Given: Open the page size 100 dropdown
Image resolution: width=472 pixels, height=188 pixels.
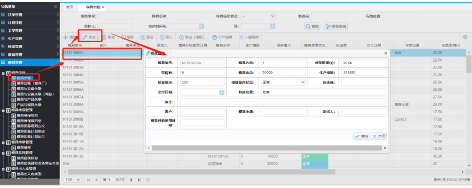Looking at the screenshot, I should click(x=73, y=180).
